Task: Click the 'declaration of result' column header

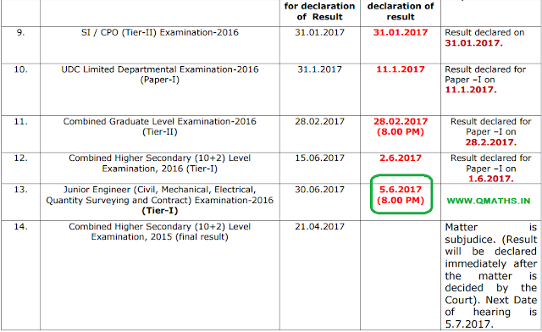Action: (401, 11)
